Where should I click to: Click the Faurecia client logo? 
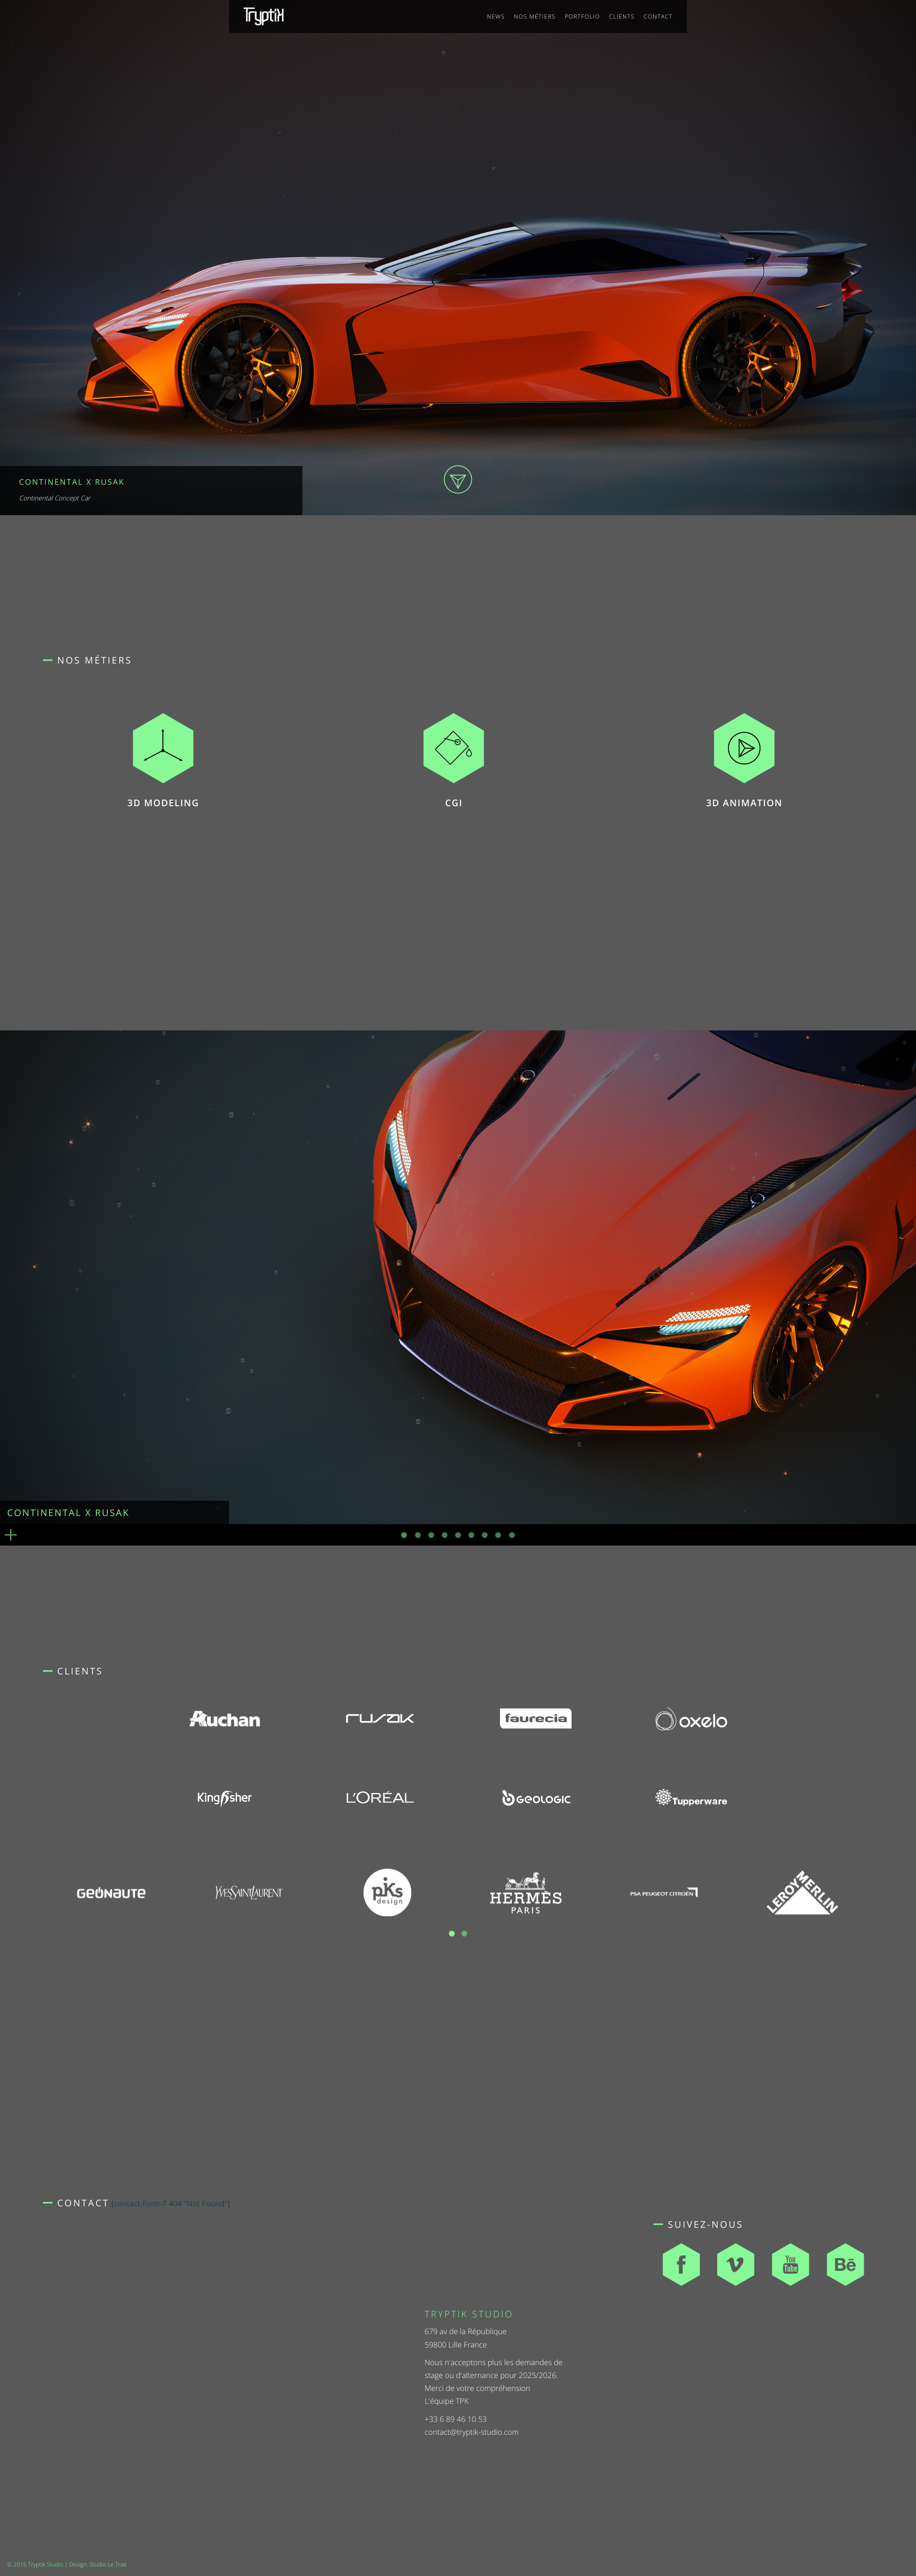click(x=536, y=1718)
